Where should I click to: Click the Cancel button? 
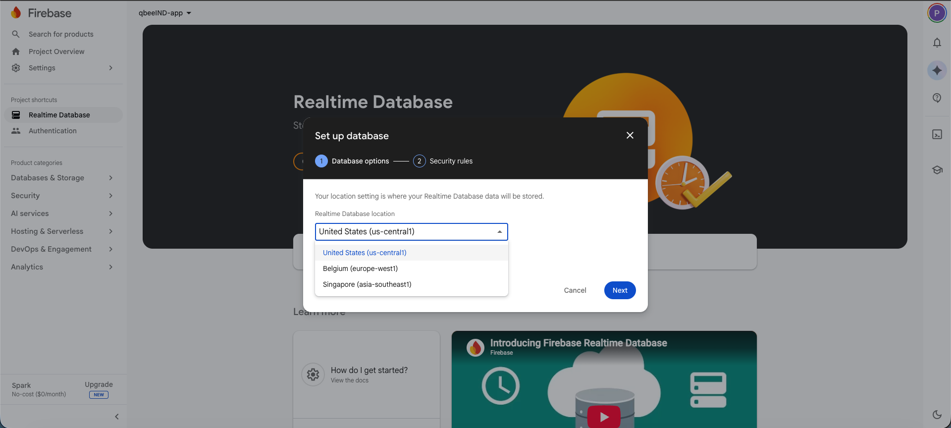click(x=575, y=290)
